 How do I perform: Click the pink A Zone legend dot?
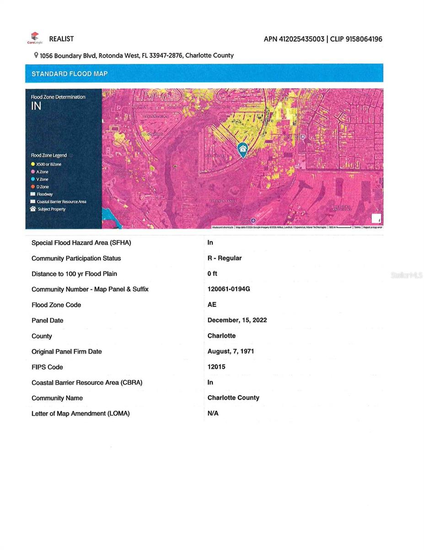[x=33, y=172]
